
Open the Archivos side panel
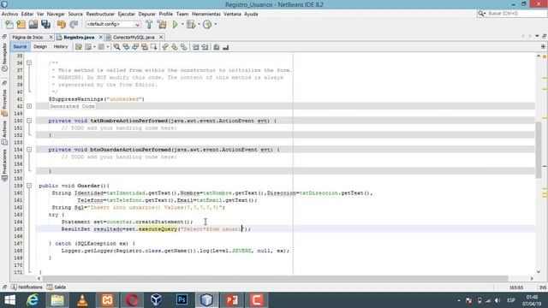(4, 133)
